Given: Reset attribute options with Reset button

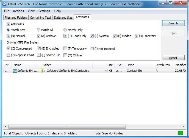Looking at the screenshot, I should point(173,58).
